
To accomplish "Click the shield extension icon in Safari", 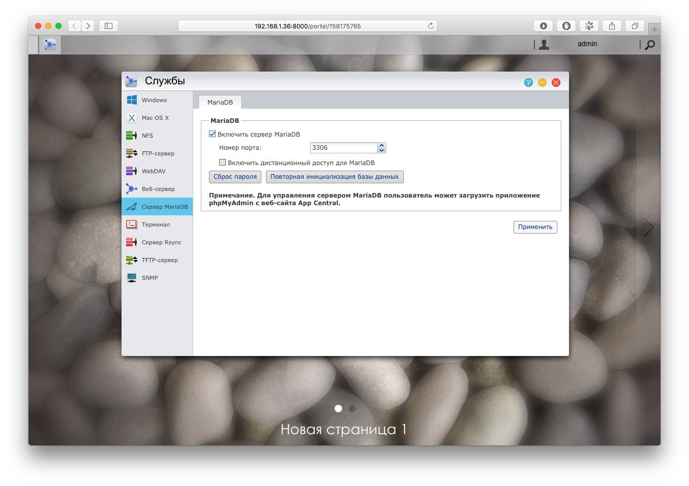I will pos(566,26).
